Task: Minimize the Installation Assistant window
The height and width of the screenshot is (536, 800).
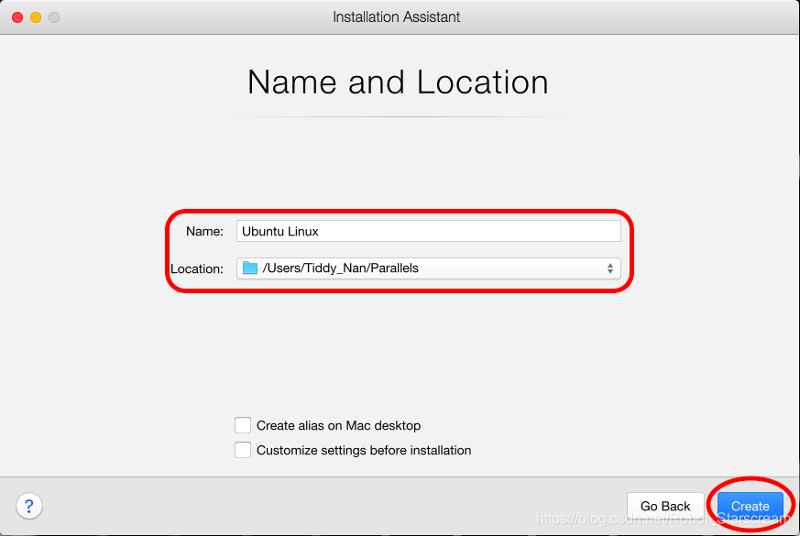Action: point(36,17)
